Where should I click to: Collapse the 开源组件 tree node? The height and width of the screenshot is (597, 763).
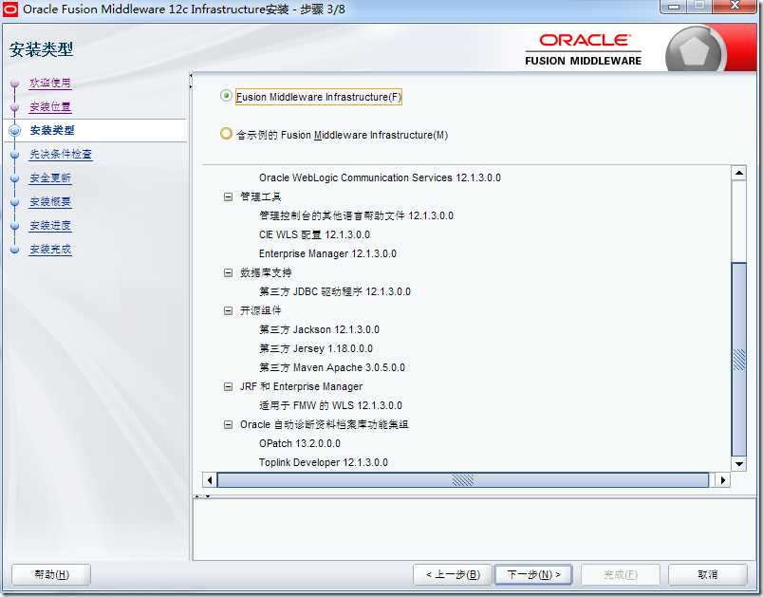pos(228,310)
